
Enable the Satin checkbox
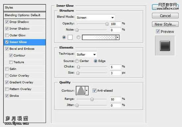(x=7, y=69)
